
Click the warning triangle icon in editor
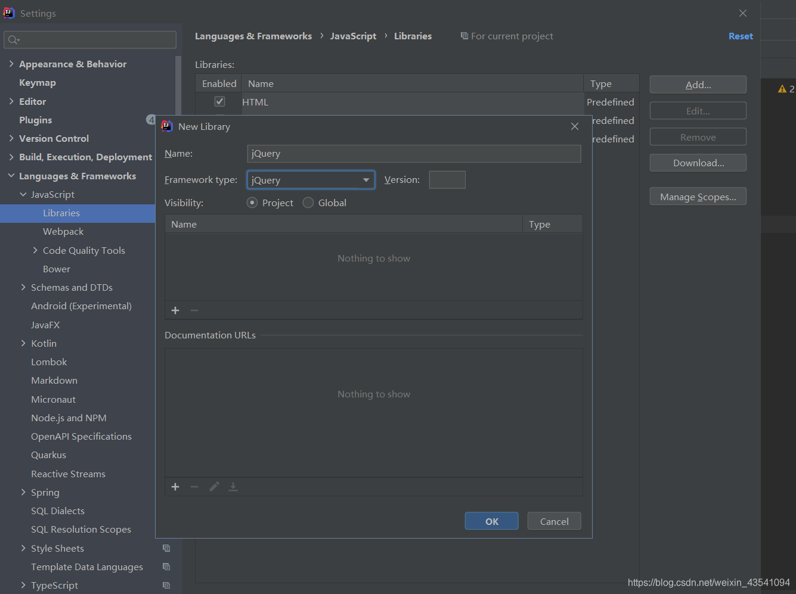tap(782, 89)
